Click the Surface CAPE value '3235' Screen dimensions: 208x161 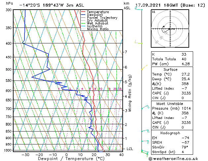click(x=186, y=93)
